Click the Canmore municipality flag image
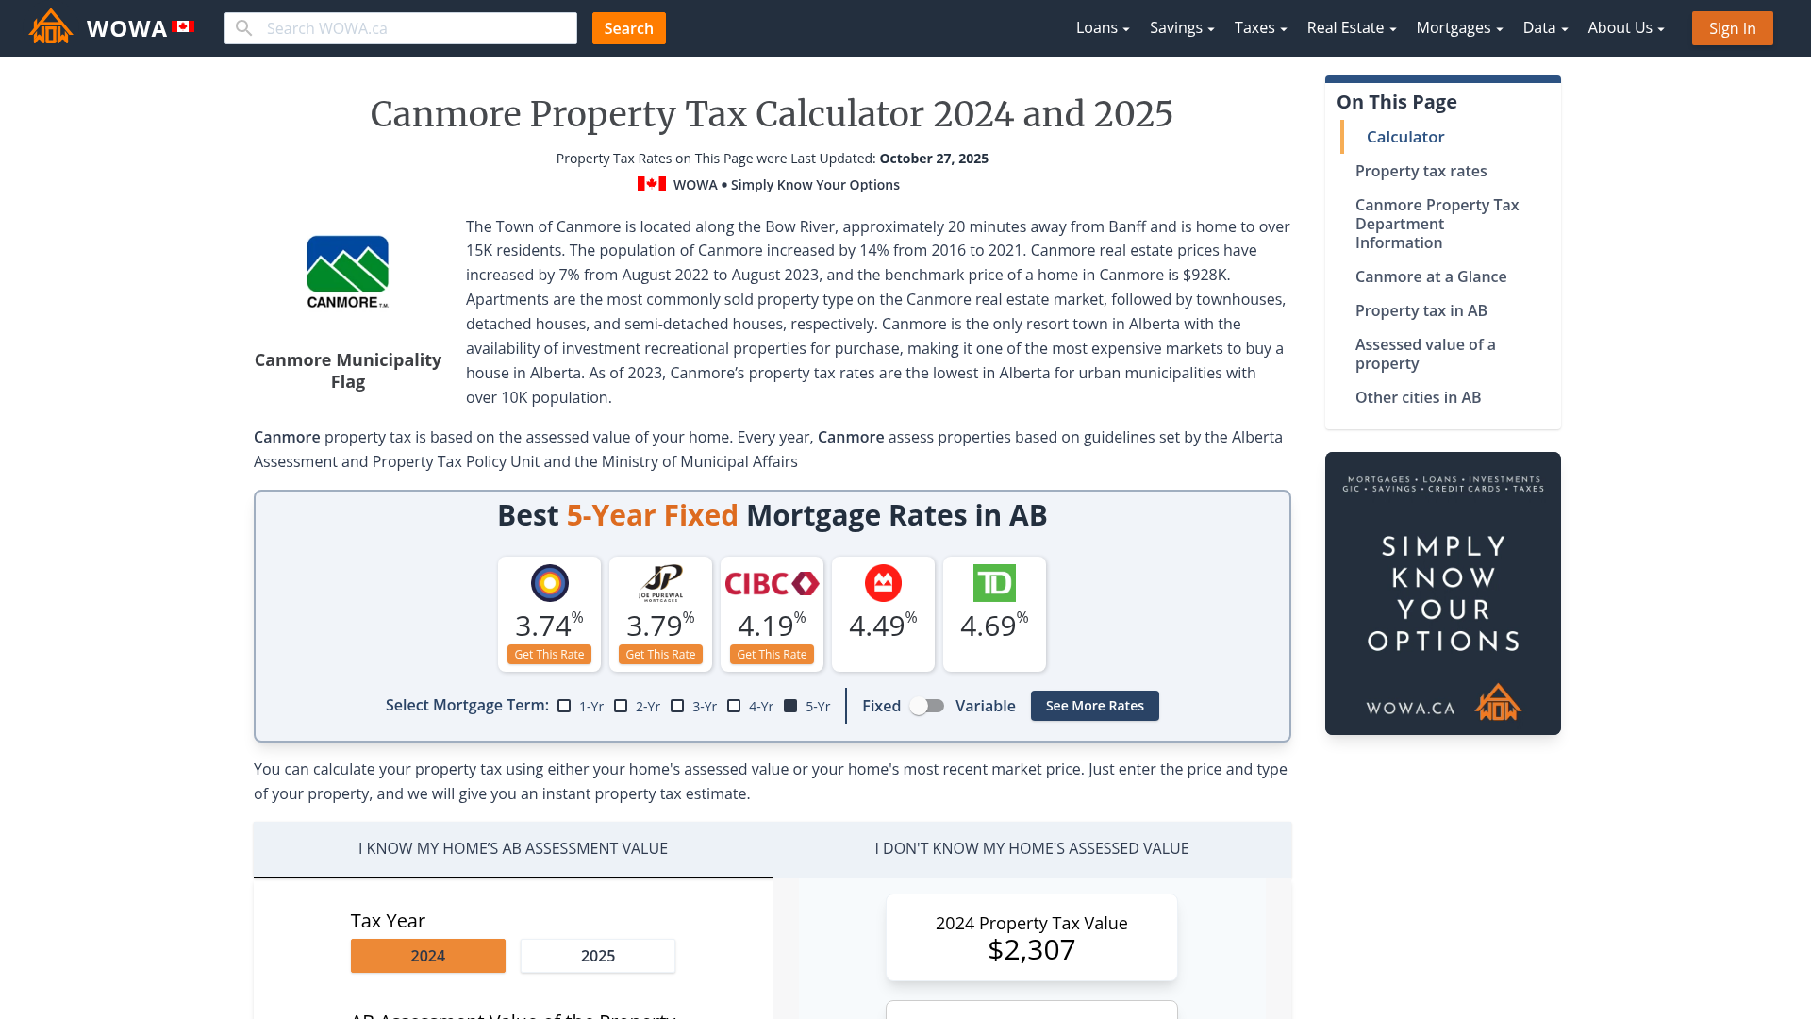1811x1019 pixels. [x=346, y=272]
